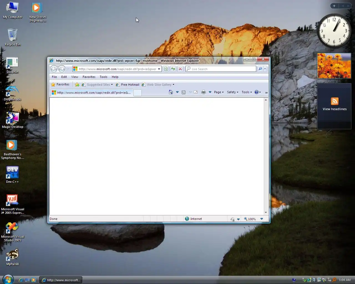Open the Free Hotmail favorites link
Viewport: 355px width, 284px height.
tap(127, 85)
